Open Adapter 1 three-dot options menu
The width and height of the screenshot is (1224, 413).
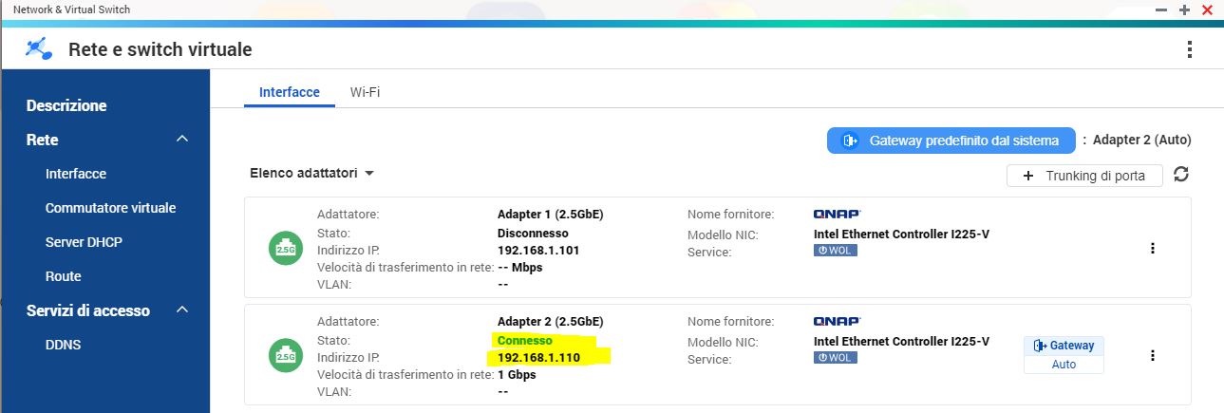coord(1153,248)
